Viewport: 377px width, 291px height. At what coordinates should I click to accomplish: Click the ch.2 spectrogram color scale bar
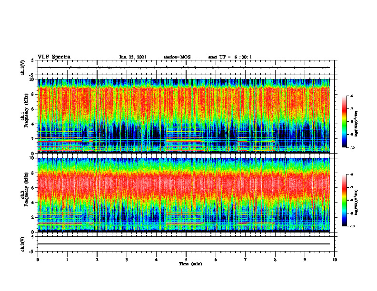(344, 200)
